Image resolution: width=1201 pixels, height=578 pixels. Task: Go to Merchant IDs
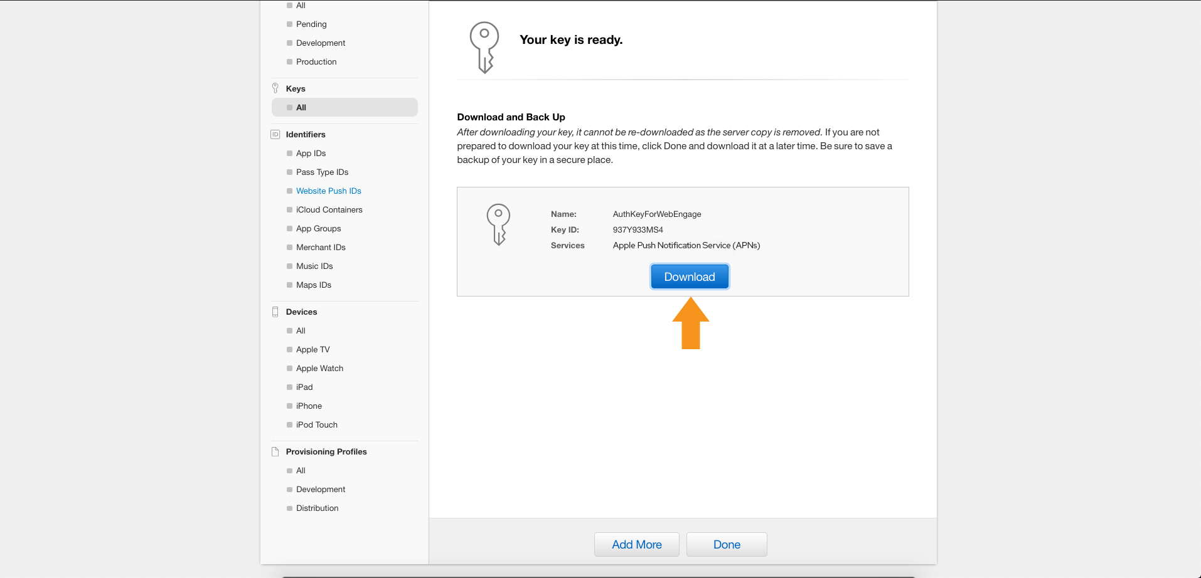[x=321, y=247]
